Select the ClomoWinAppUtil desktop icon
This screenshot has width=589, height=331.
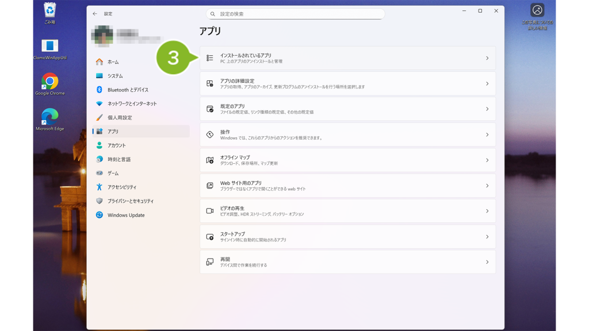pyautogui.click(x=49, y=49)
